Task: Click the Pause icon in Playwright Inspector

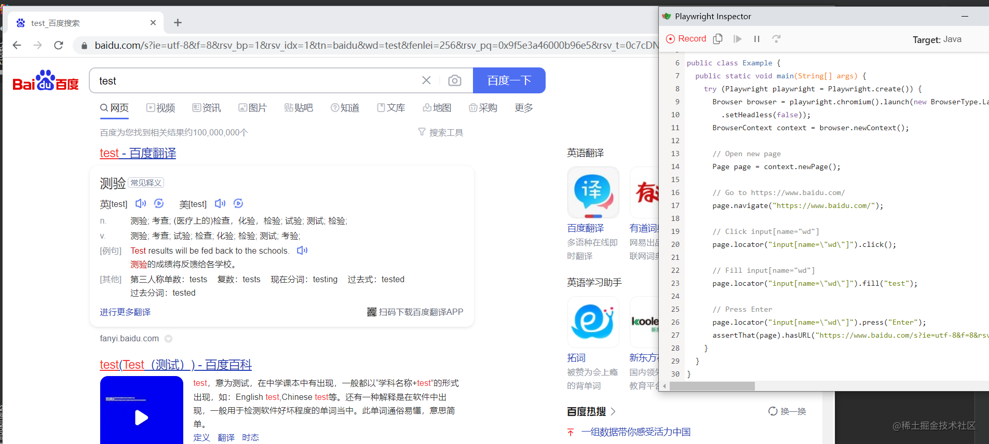Action: pyautogui.click(x=757, y=39)
